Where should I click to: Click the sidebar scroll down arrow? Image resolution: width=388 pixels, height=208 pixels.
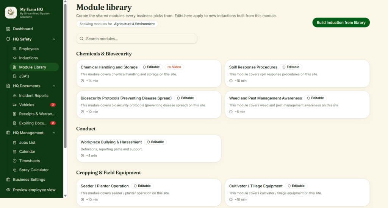65,196
